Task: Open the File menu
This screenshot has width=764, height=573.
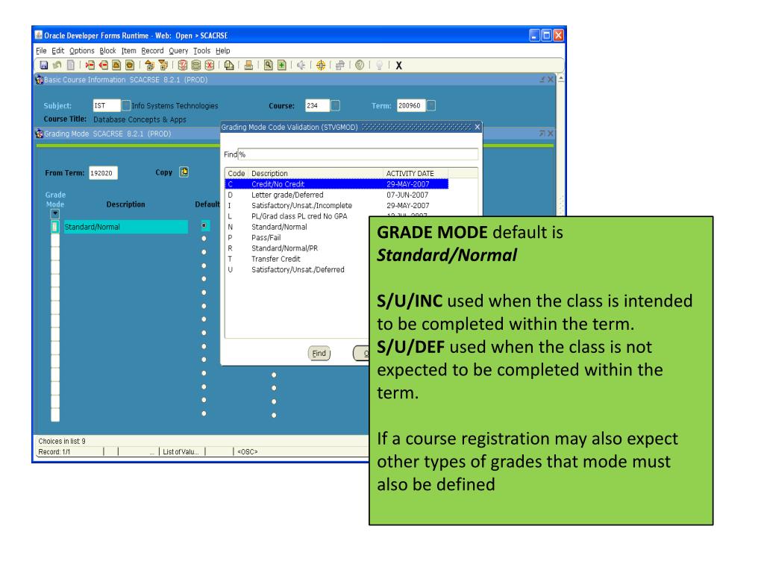Action: coord(41,51)
